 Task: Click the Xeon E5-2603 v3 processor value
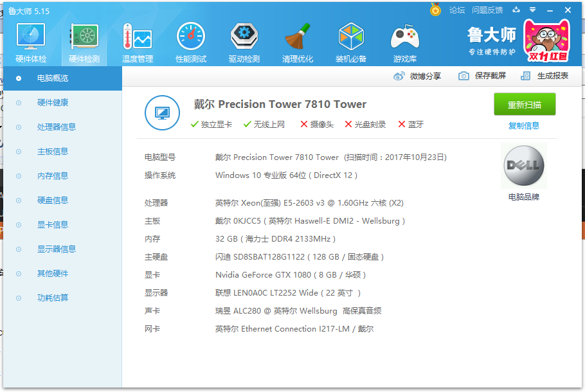point(309,203)
